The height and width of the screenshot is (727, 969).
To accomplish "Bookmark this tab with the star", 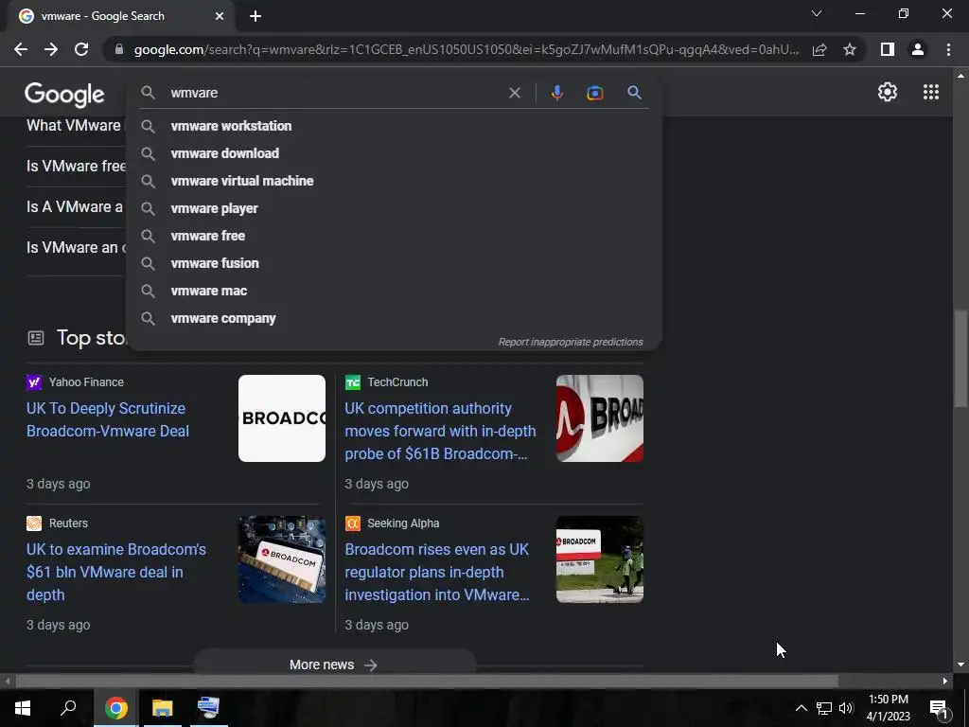I will tap(850, 49).
